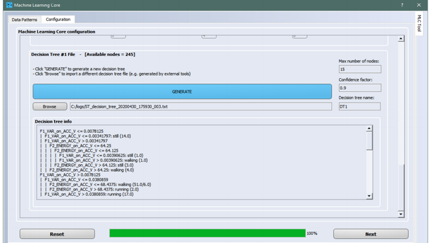Viewport: 429px width, 243px height.
Task: Click line 'F2_ENERGY_on_ACC_V <= 64.125'
Action: (x=87, y=151)
